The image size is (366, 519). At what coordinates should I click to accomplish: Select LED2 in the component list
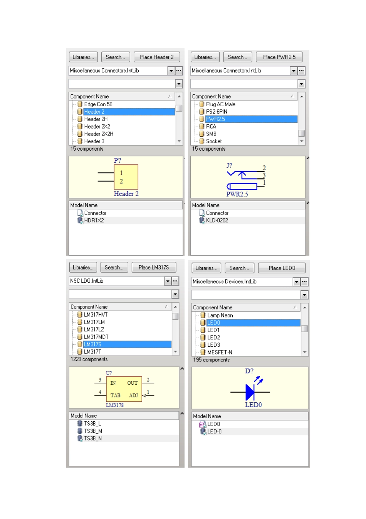click(x=213, y=338)
